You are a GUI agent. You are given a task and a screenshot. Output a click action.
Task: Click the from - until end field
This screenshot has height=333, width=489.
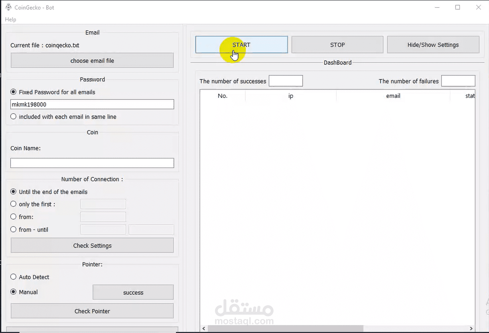click(151, 230)
